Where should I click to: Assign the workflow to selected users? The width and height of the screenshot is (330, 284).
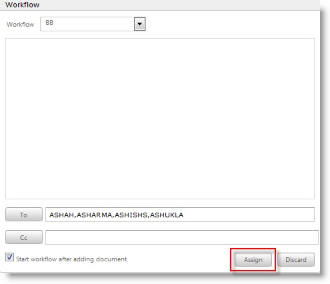[253, 259]
